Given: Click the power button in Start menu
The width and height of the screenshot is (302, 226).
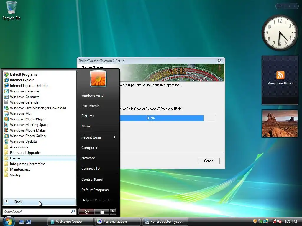Looking at the screenshot, I should pyautogui.click(x=86, y=212).
